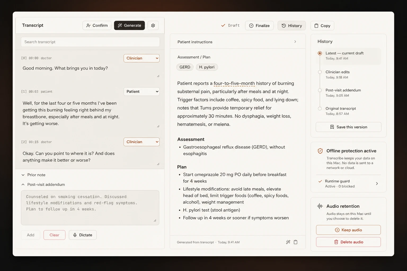Copy the note with Copy button

point(322,26)
